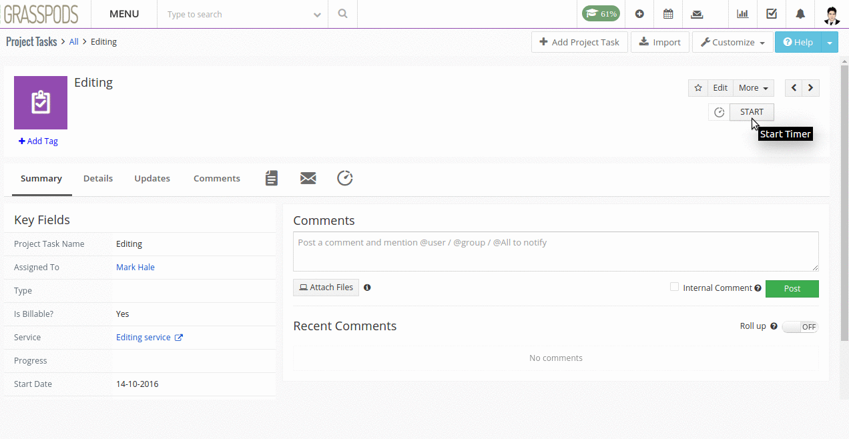Open the MENU navigation
The height and width of the screenshot is (439, 849).
124,14
